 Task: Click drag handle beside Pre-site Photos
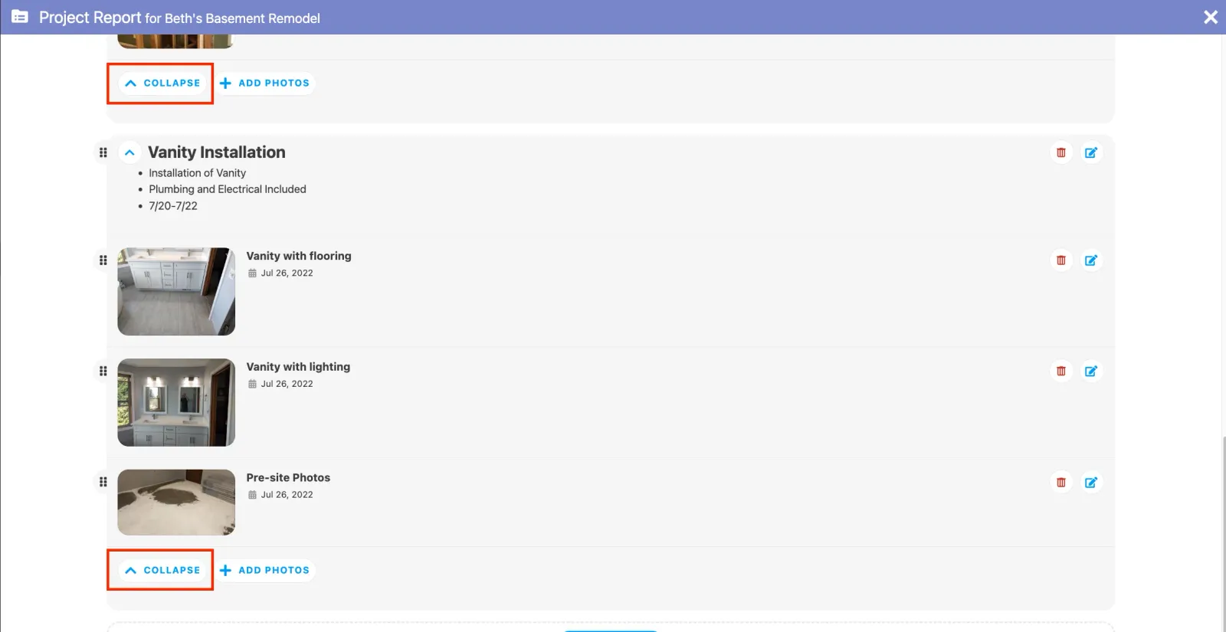coord(103,482)
